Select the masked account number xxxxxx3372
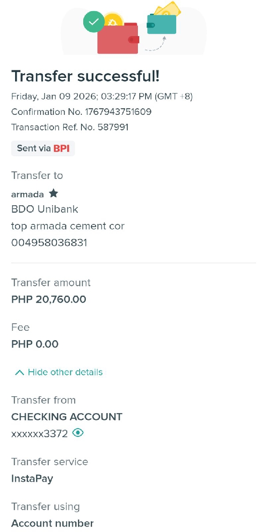The image size is (267, 532). [39, 434]
